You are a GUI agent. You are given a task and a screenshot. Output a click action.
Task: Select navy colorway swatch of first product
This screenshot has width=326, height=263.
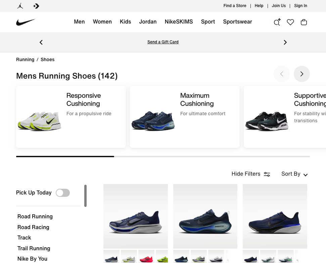coord(111,257)
